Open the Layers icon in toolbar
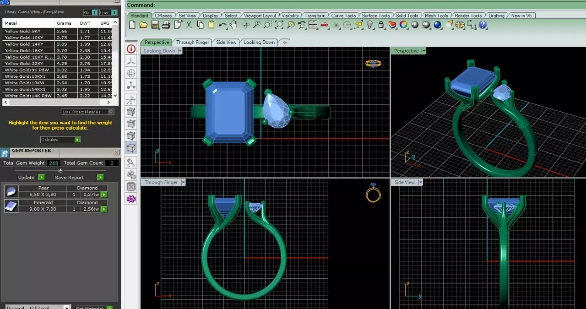This screenshot has height=309, width=586. (392, 25)
